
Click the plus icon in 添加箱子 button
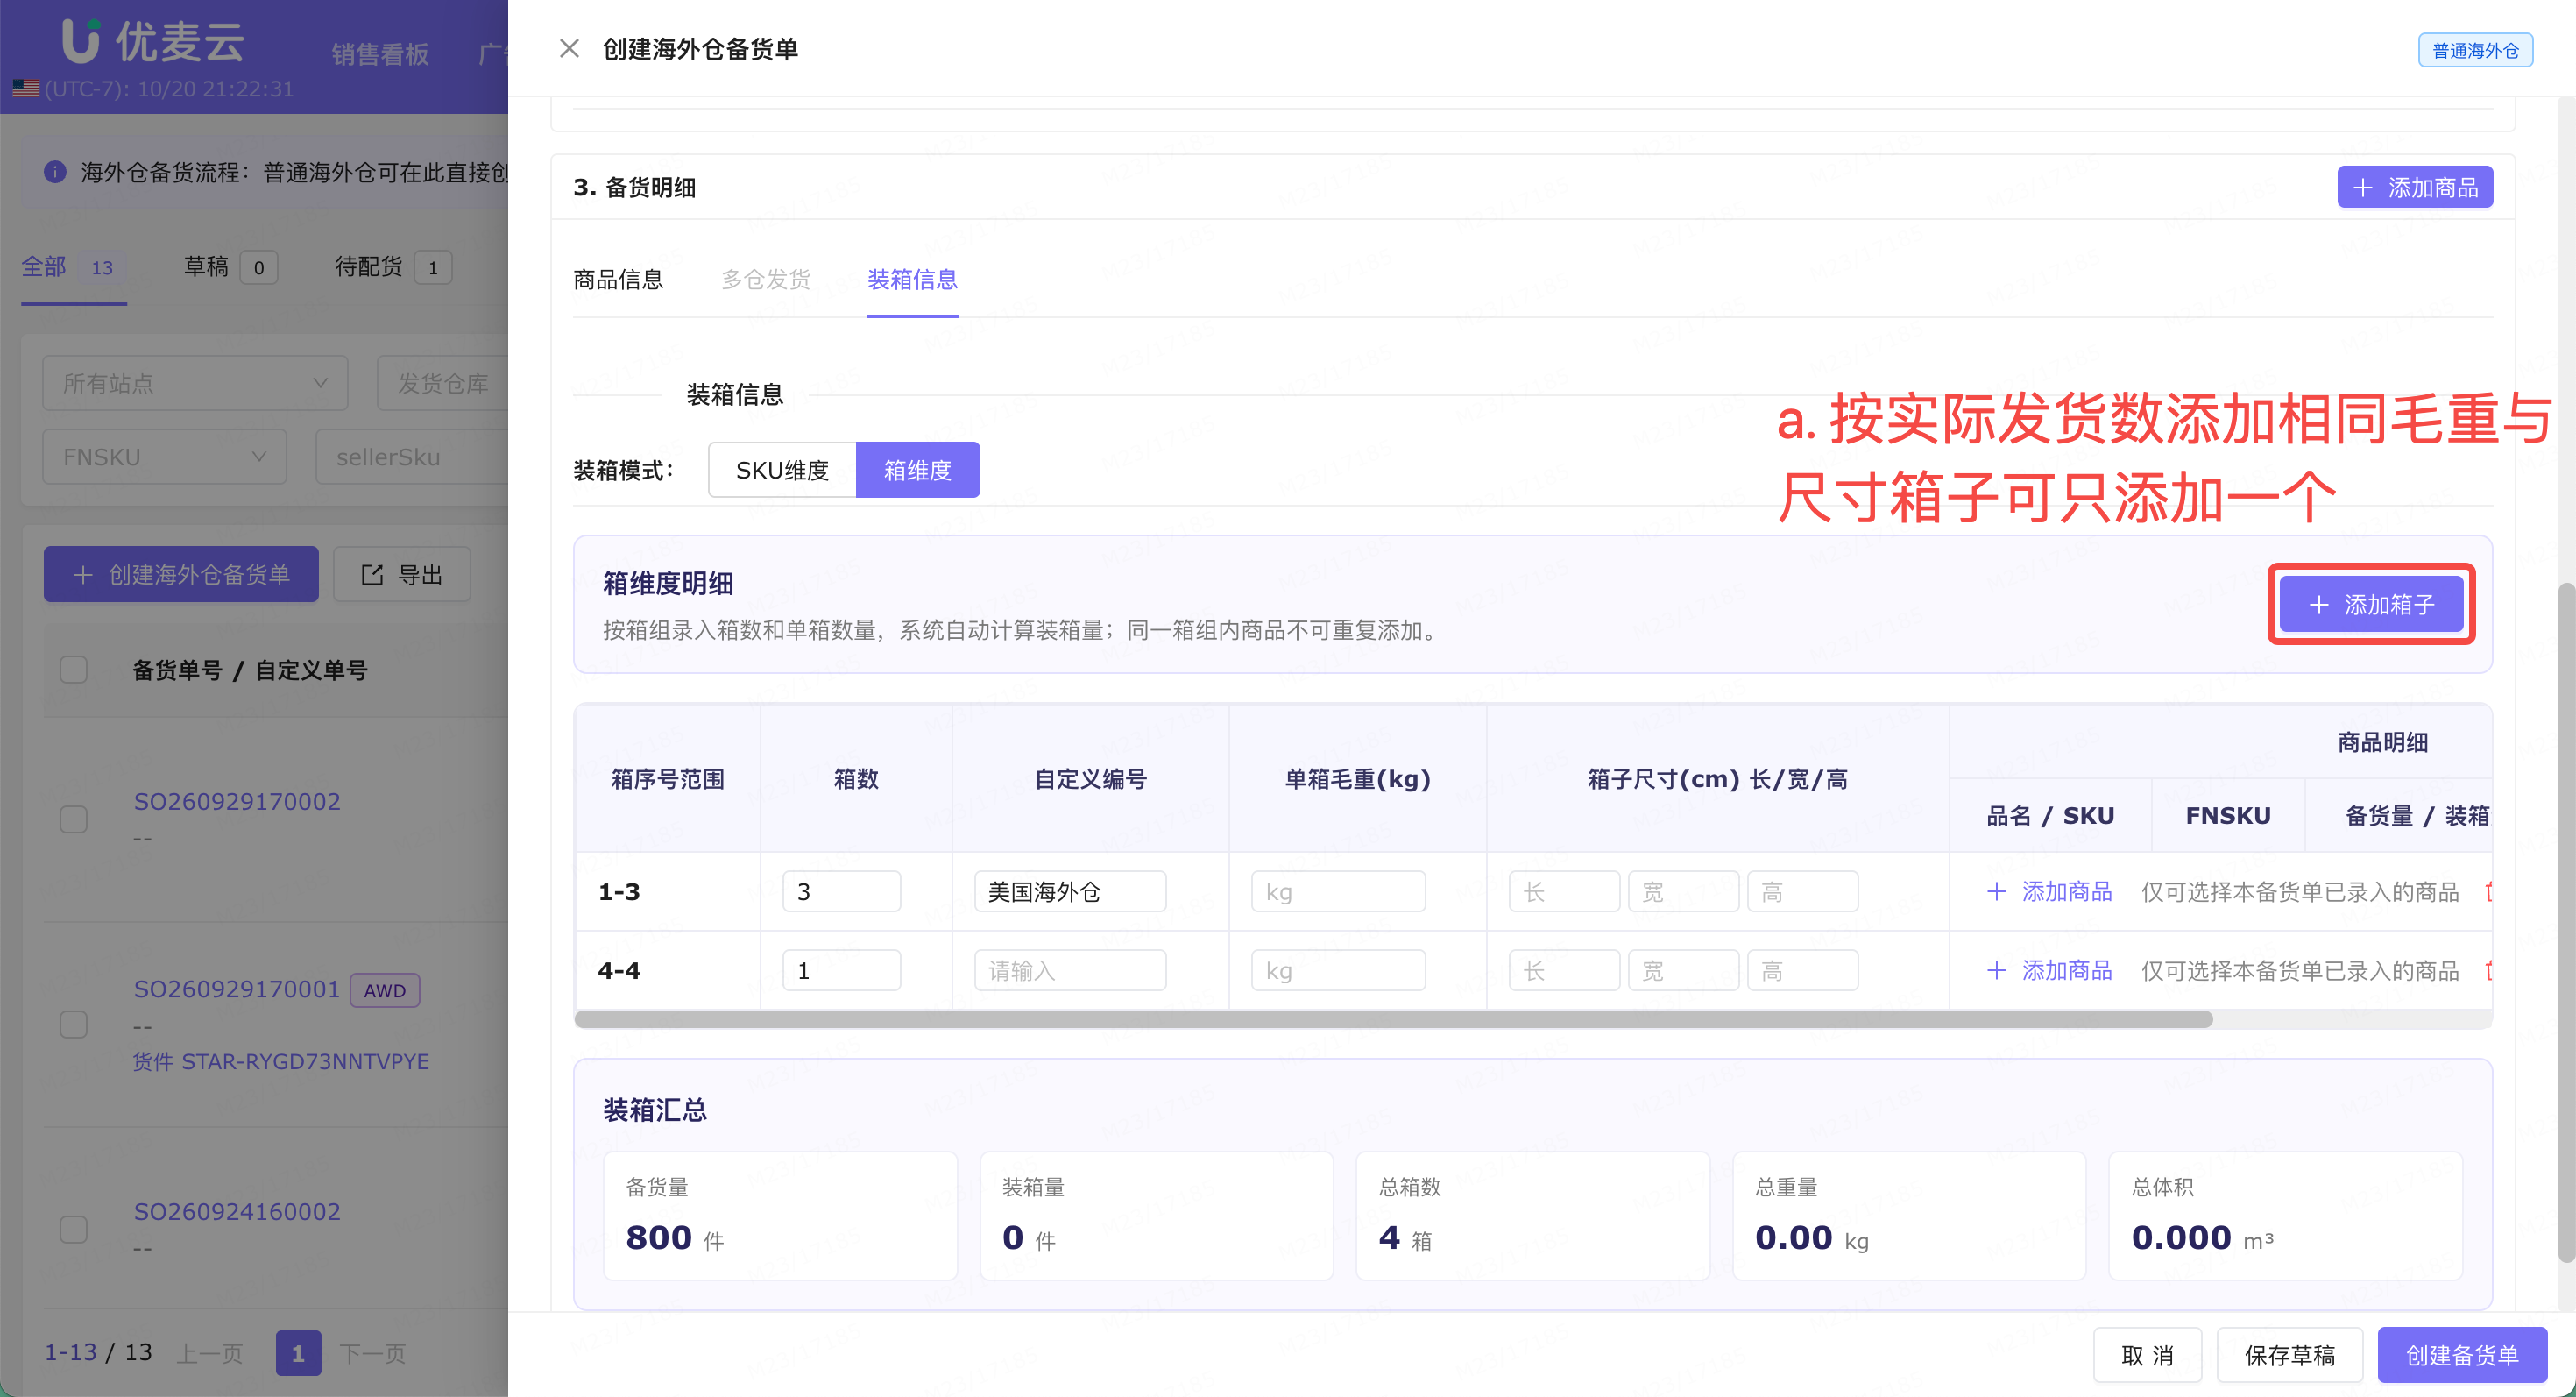[x=2319, y=605]
